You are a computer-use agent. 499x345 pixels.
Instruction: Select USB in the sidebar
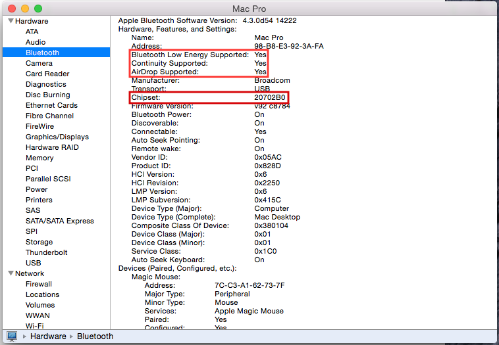pyautogui.click(x=34, y=263)
